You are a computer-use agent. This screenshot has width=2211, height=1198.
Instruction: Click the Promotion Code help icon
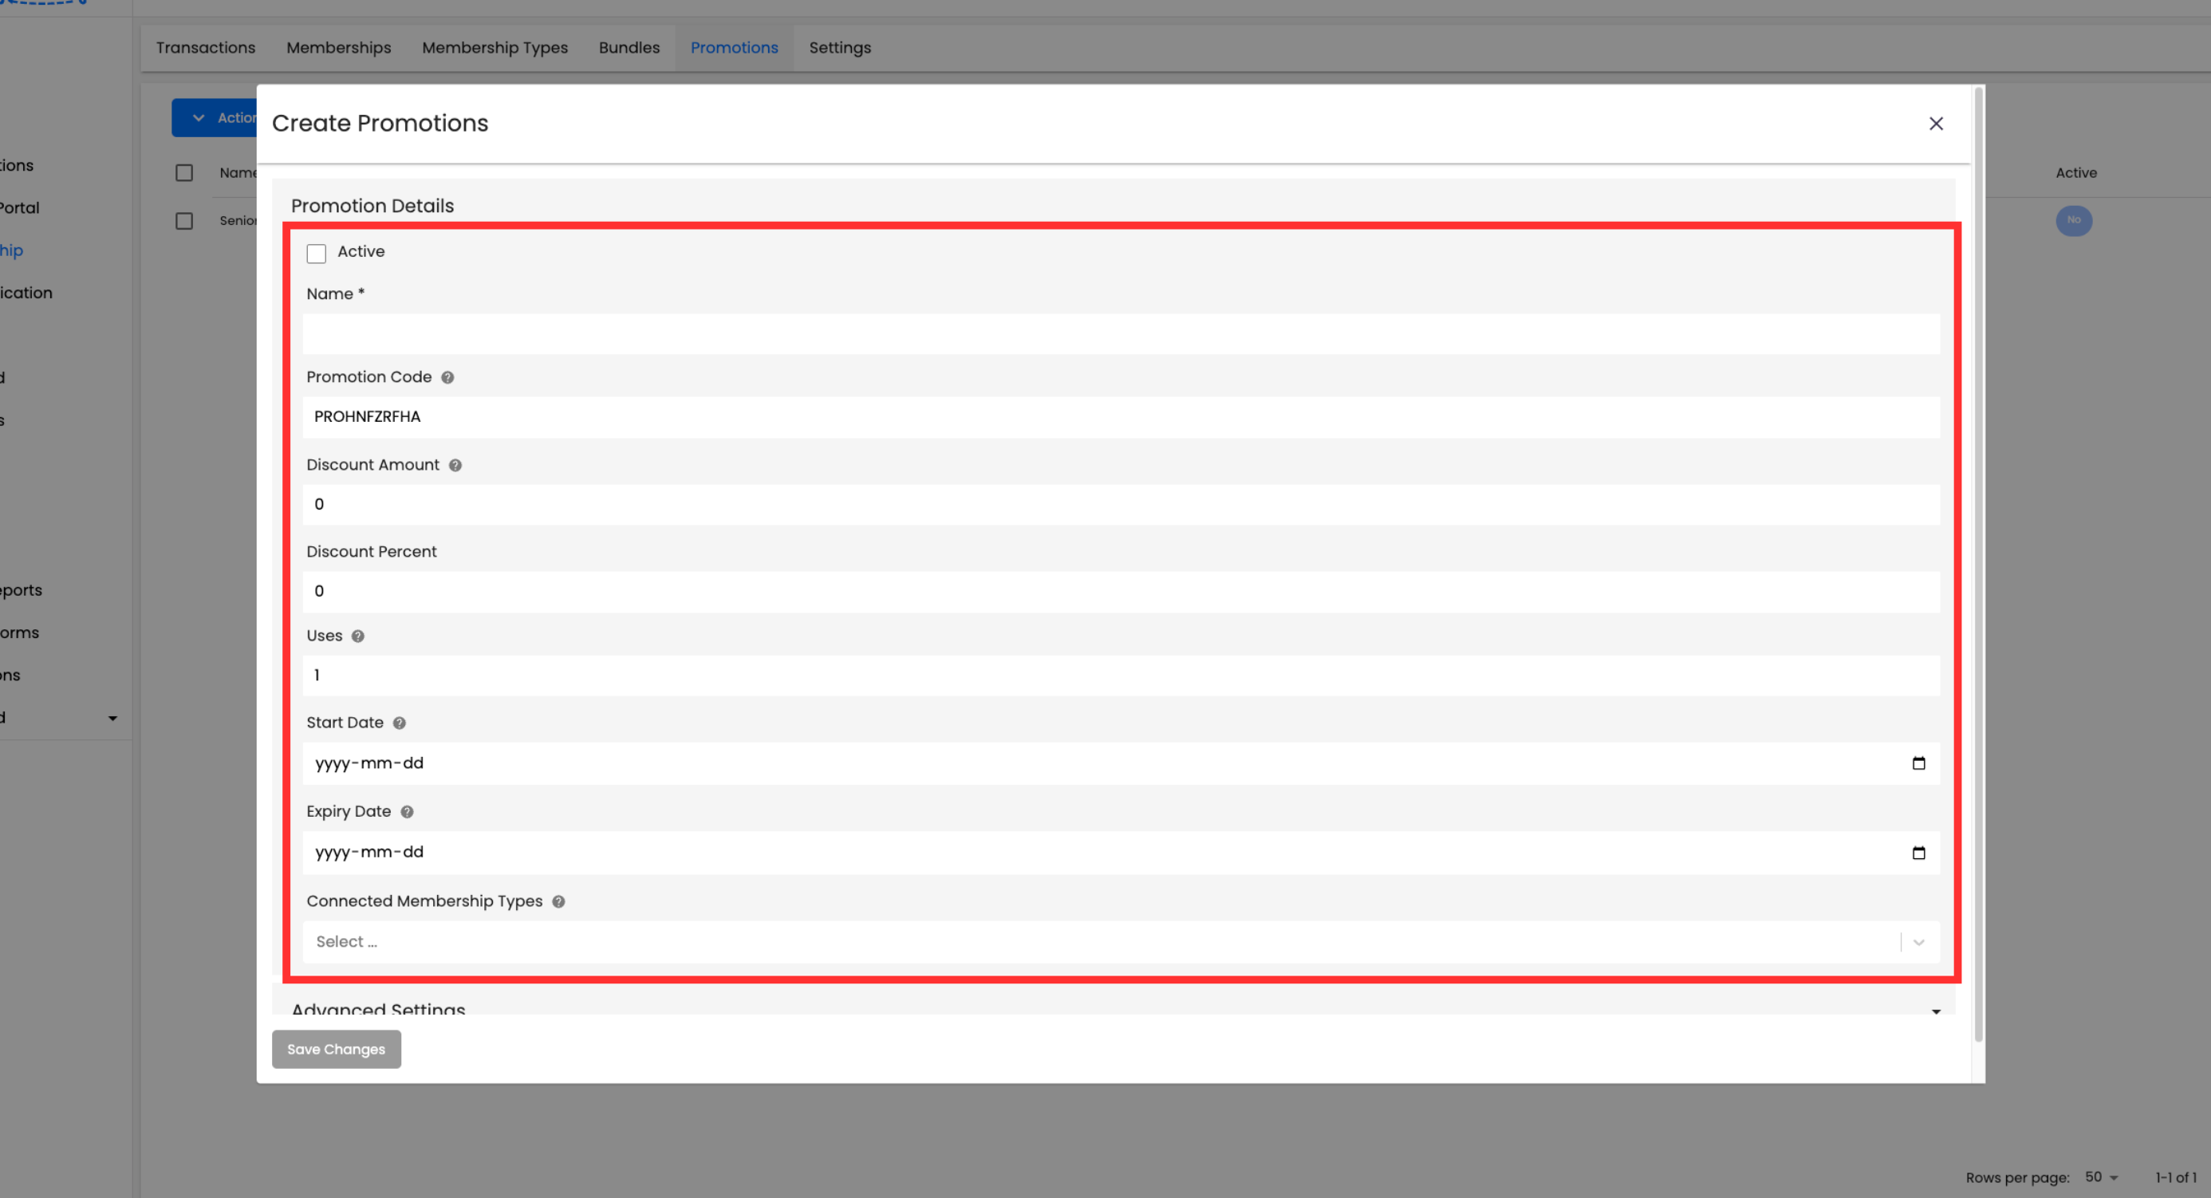pos(447,377)
